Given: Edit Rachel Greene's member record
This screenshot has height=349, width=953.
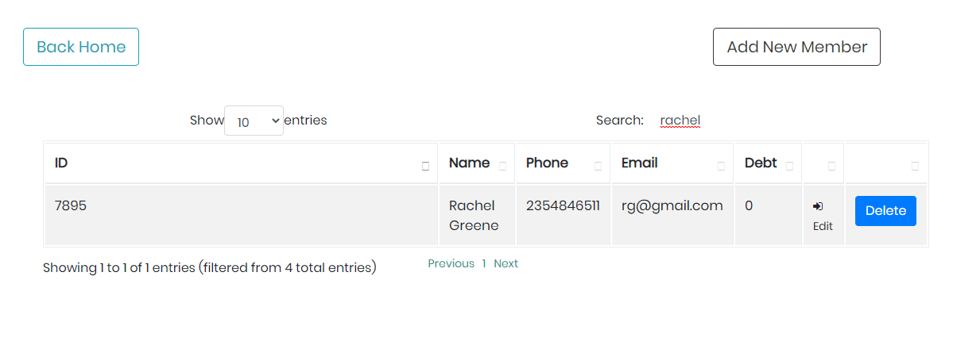Looking at the screenshot, I should pyautogui.click(x=823, y=216).
